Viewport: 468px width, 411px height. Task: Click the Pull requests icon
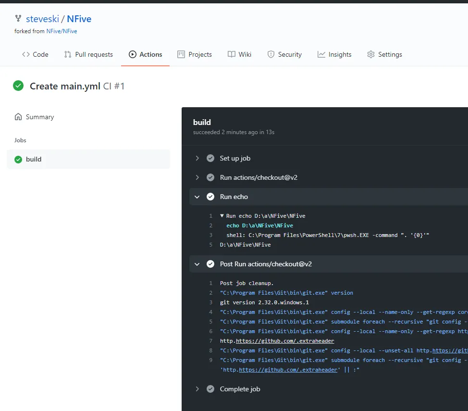tap(68, 54)
